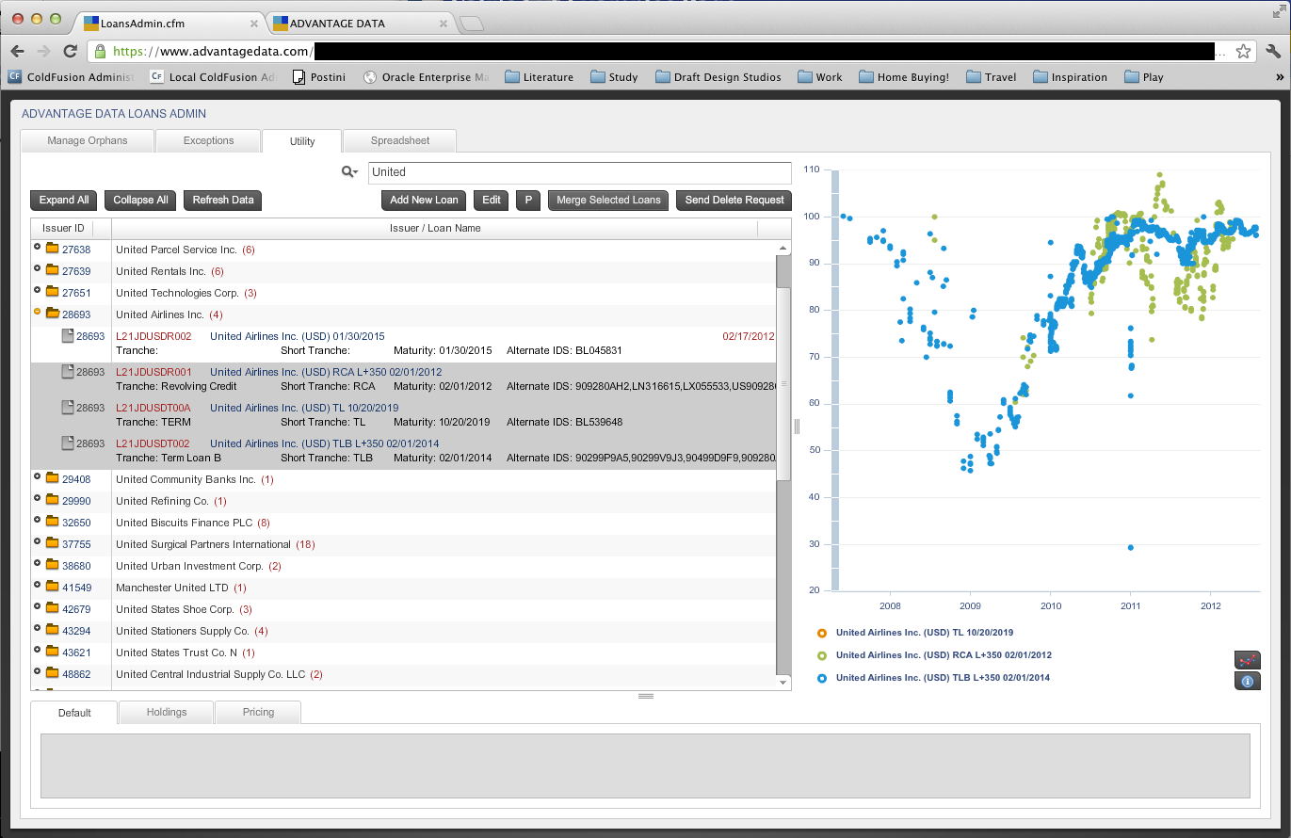Switch to the Exceptions tab
This screenshot has width=1291, height=838.
(208, 141)
